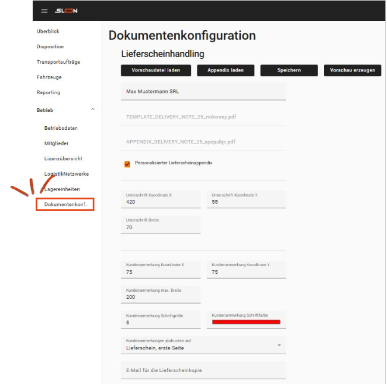Open Lagereinheiten under Betrieb
Image resolution: width=387 pixels, height=384 pixels.
pyautogui.click(x=62, y=189)
